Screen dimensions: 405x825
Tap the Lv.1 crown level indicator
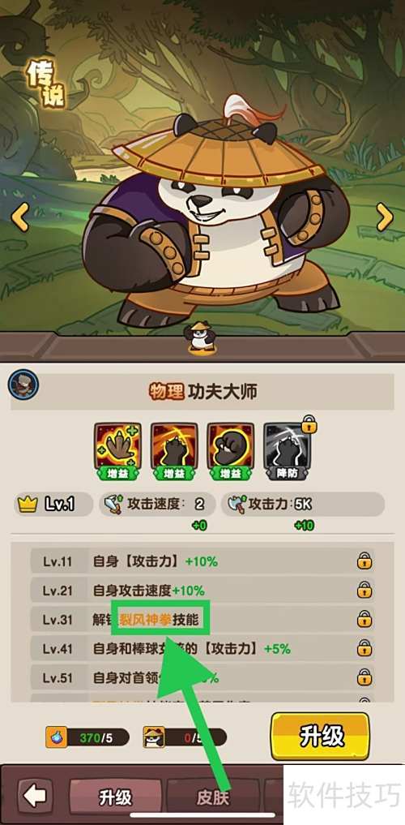coord(53,504)
